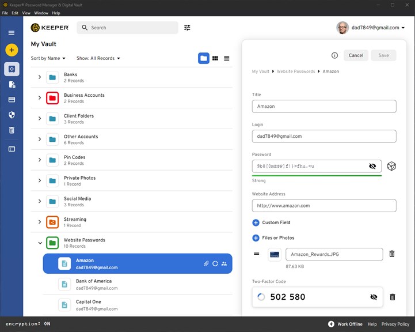Expand the Other Accounts folder
The width and height of the screenshot is (415, 332).
click(x=40, y=139)
